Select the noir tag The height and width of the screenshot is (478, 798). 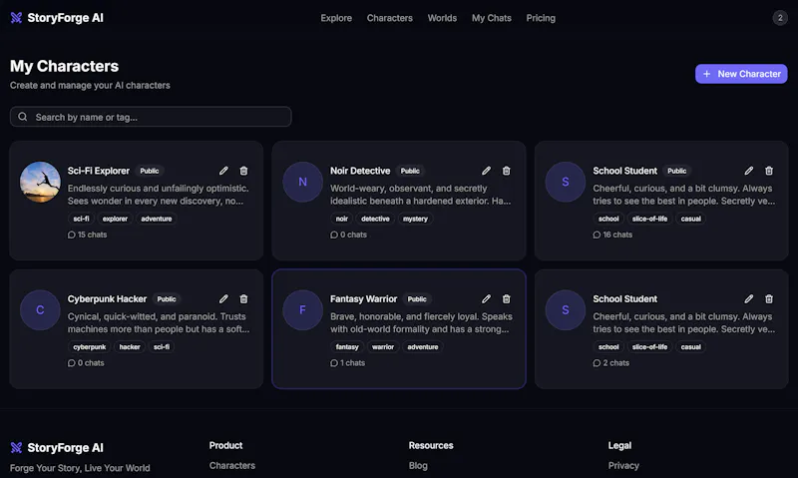(x=341, y=219)
